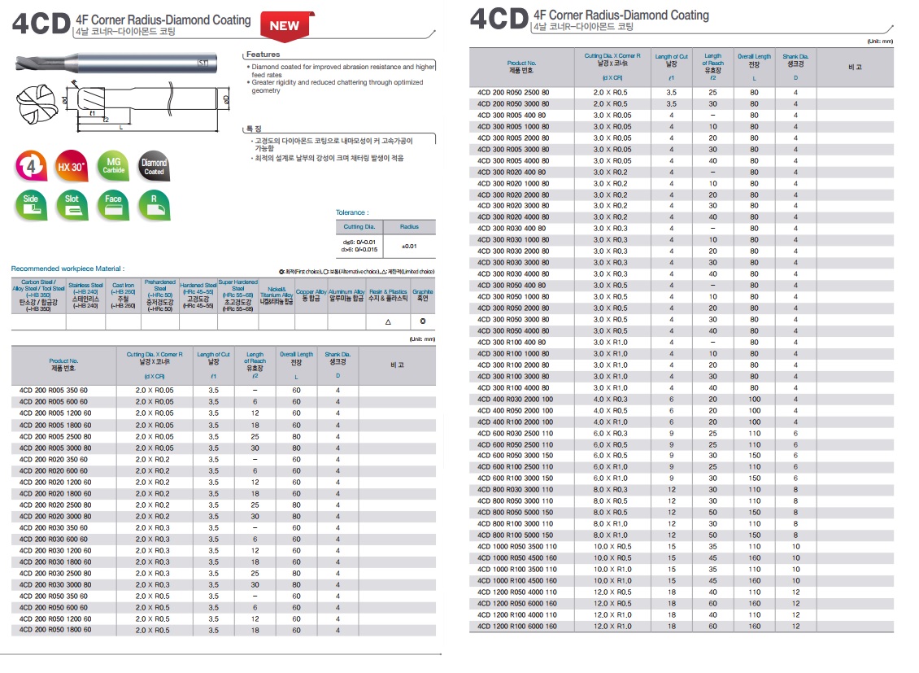
Task: Click product row 4CD 300 R005 400 80
Action: 682,116
